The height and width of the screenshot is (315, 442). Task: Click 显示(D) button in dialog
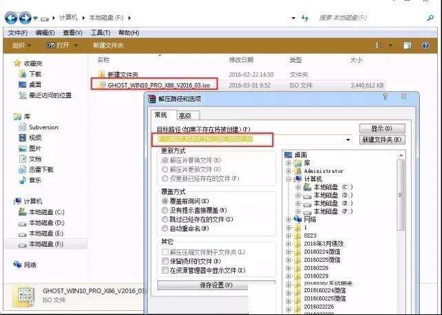[382, 128]
